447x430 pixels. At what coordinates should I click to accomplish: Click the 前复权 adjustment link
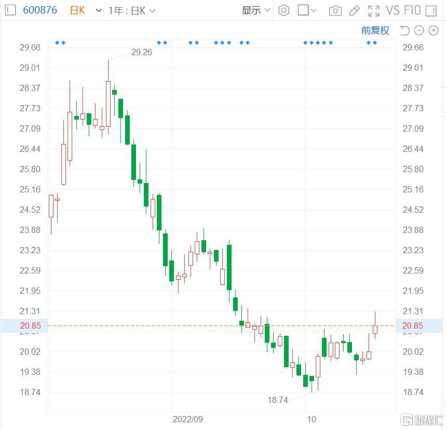(x=375, y=30)
